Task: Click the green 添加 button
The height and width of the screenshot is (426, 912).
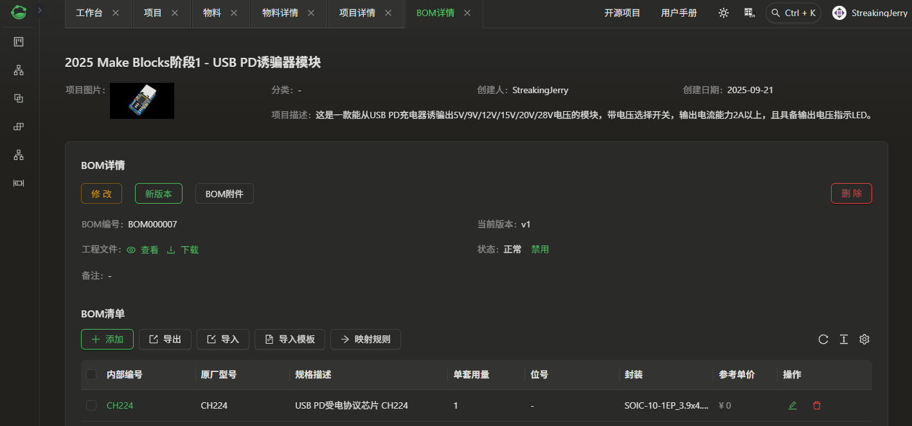Action: click(107, 339)
